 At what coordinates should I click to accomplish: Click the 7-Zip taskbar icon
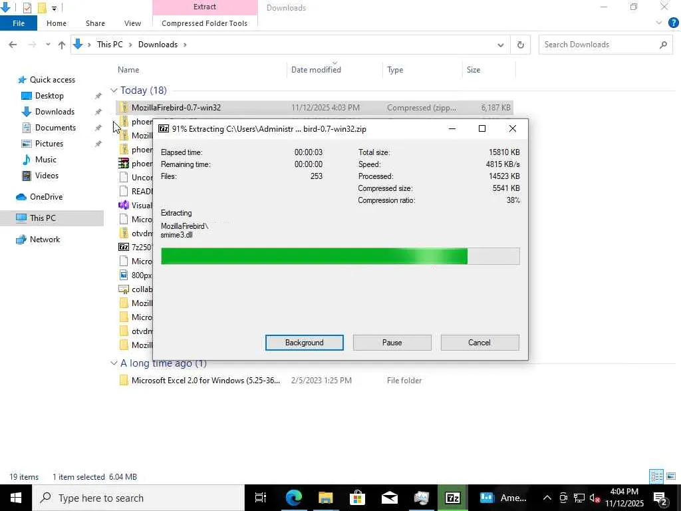point(452,498)
